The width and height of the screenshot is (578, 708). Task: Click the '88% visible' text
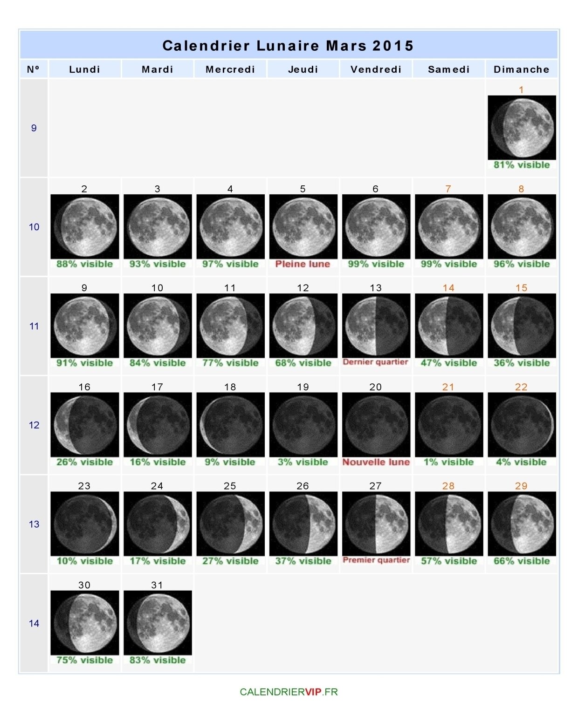click(x=85, y=264)
